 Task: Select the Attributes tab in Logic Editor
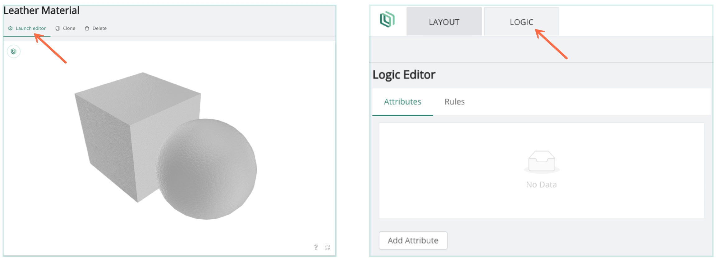point(402,102)
